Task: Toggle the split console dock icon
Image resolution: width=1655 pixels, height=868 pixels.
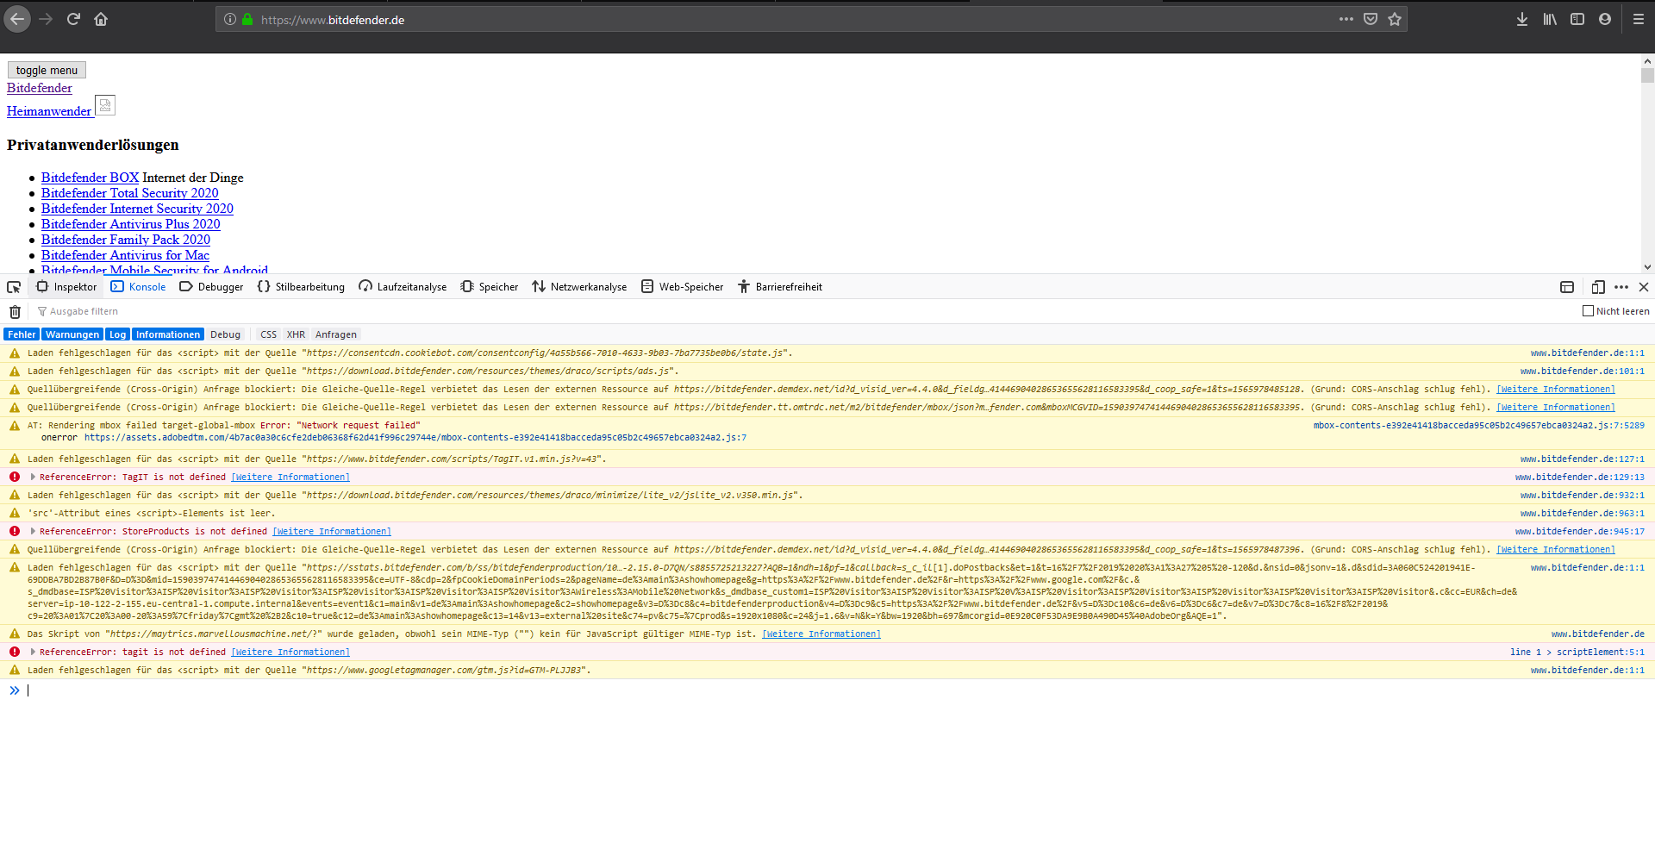Action: [1567, 287]
